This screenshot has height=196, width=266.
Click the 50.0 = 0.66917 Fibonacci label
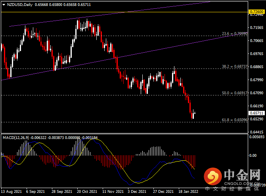pos(235,93)
